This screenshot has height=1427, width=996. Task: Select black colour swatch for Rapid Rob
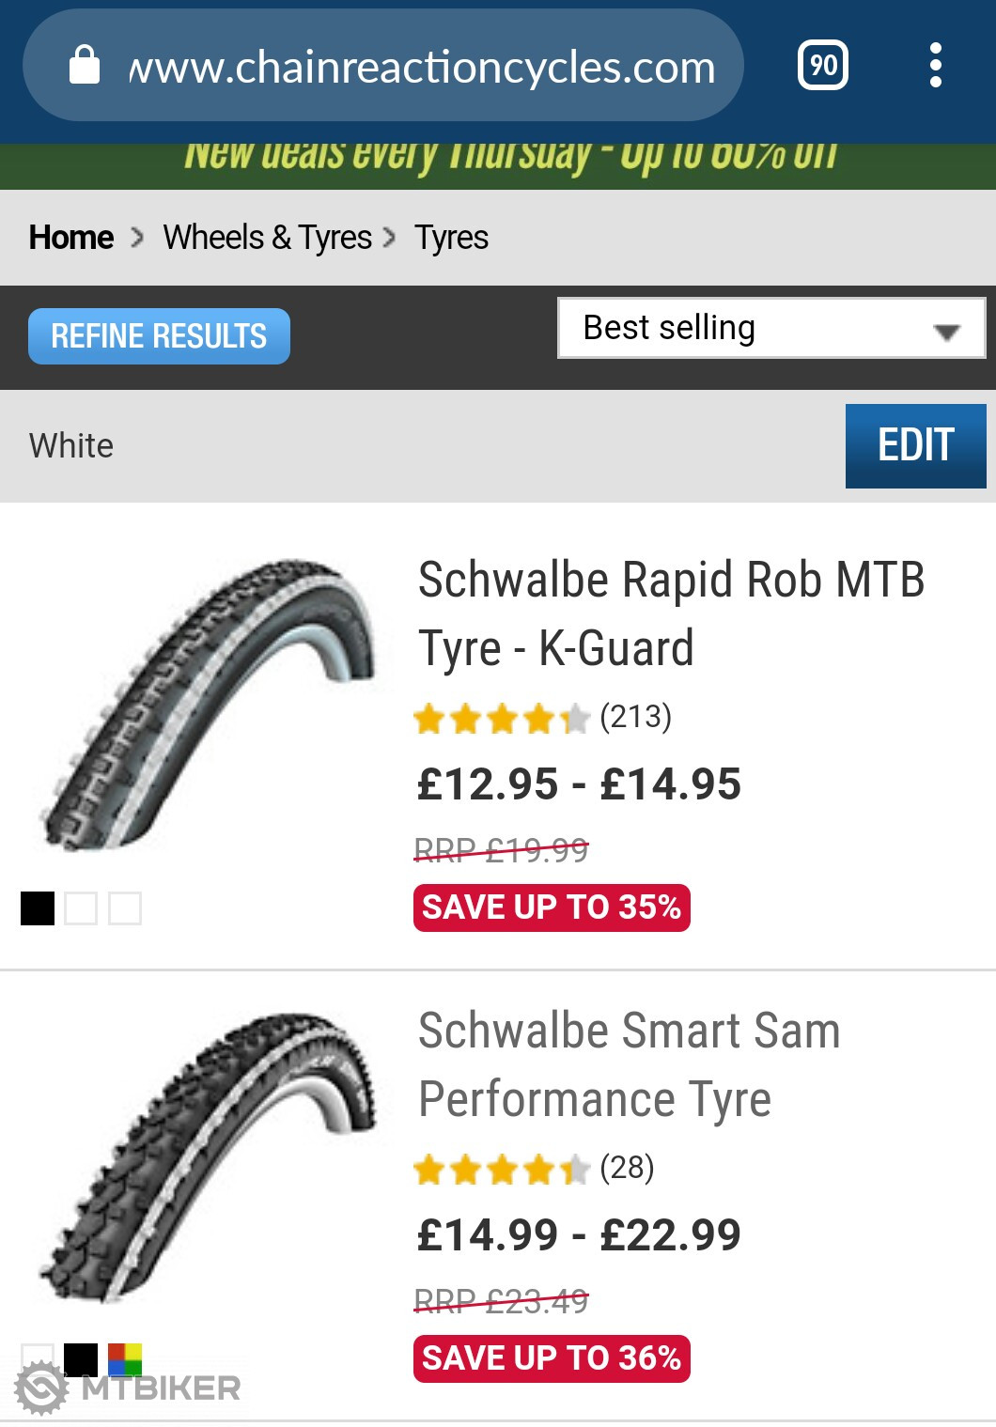coord(38,908)
